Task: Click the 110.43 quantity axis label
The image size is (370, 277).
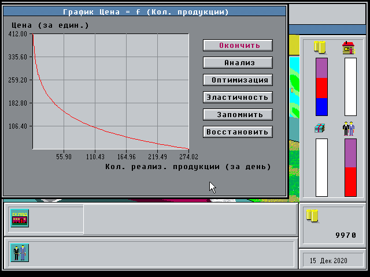Action: coord(95,156)
